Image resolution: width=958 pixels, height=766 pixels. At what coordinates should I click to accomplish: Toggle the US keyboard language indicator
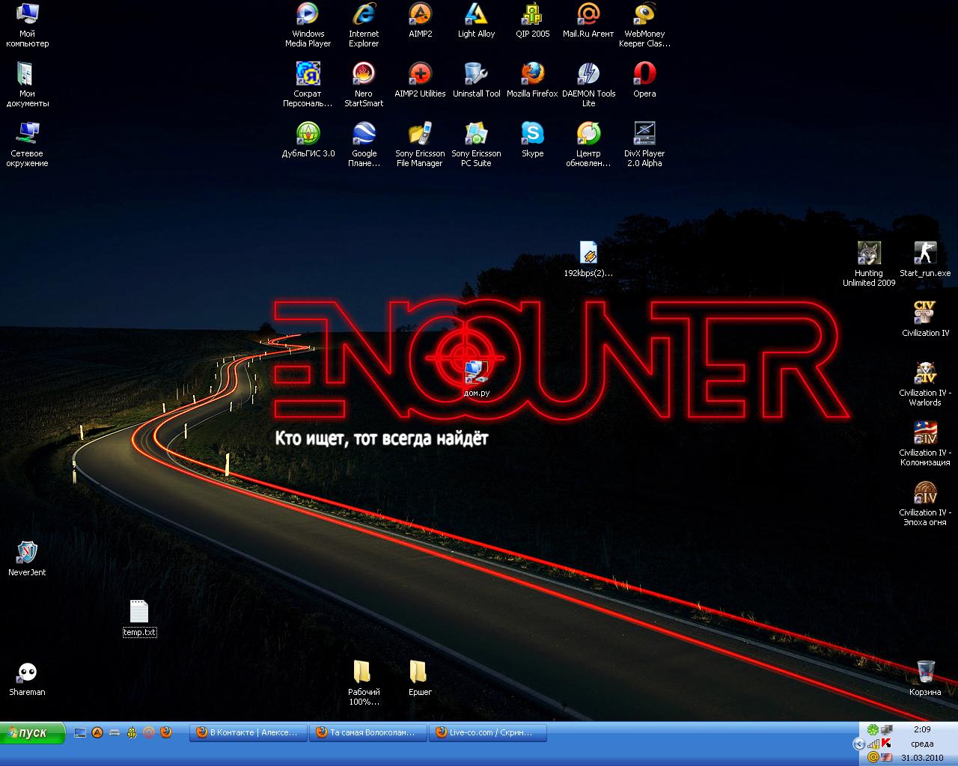point(887,758)
